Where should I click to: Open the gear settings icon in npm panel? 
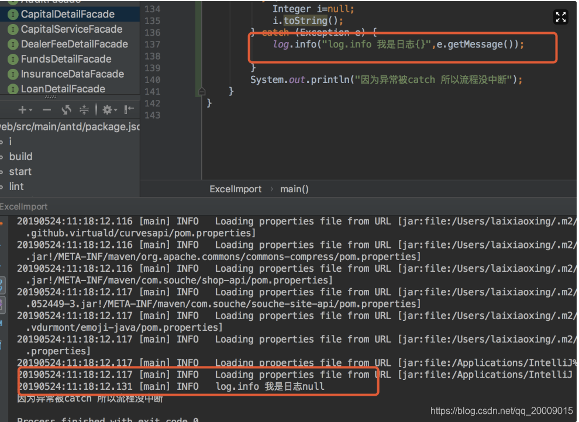coord(107,109)
